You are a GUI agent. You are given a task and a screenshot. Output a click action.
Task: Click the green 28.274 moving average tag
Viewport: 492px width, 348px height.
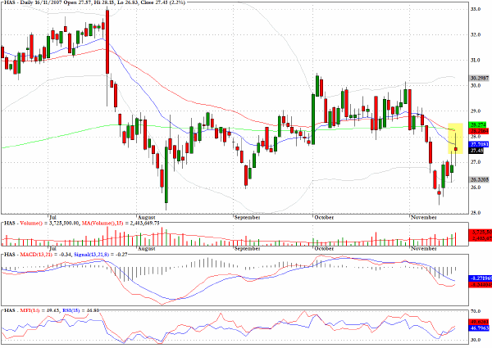[x=477, y=124]
